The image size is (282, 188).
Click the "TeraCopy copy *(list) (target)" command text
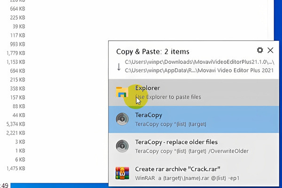coord(171,124)
